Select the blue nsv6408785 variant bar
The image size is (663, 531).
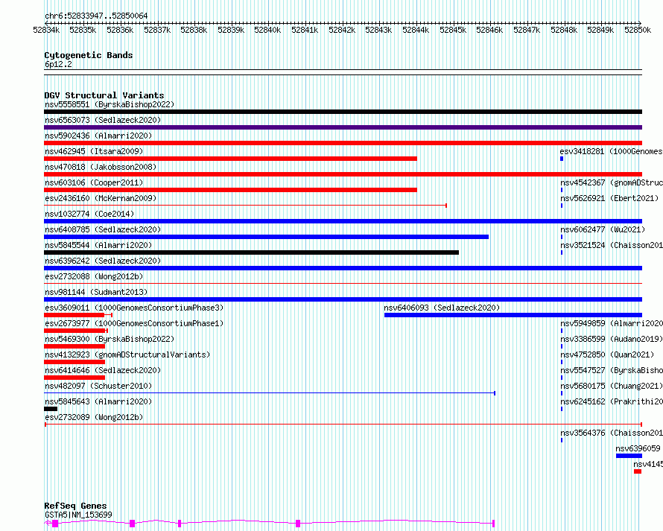(267, 237)
